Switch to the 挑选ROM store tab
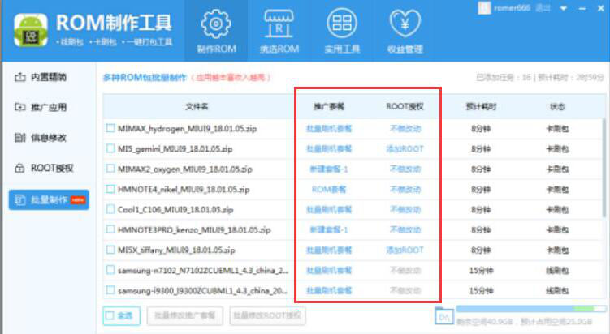This screenshot has height=334, width=610. click(x=279, y=31)
